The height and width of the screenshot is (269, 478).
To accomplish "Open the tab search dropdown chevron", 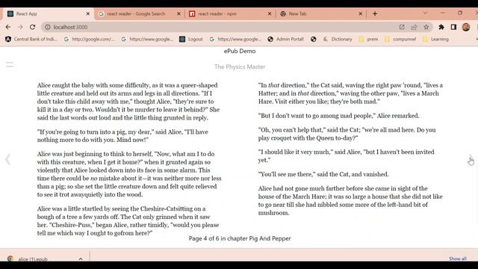I will point(425,13).
